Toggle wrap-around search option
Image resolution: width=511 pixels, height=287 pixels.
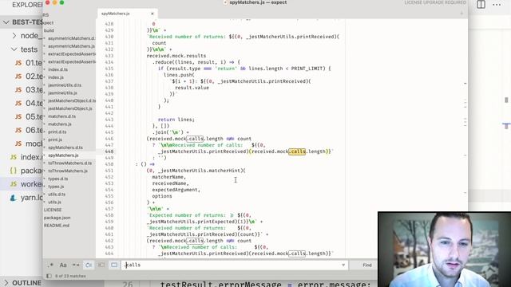tap(89, 265)
